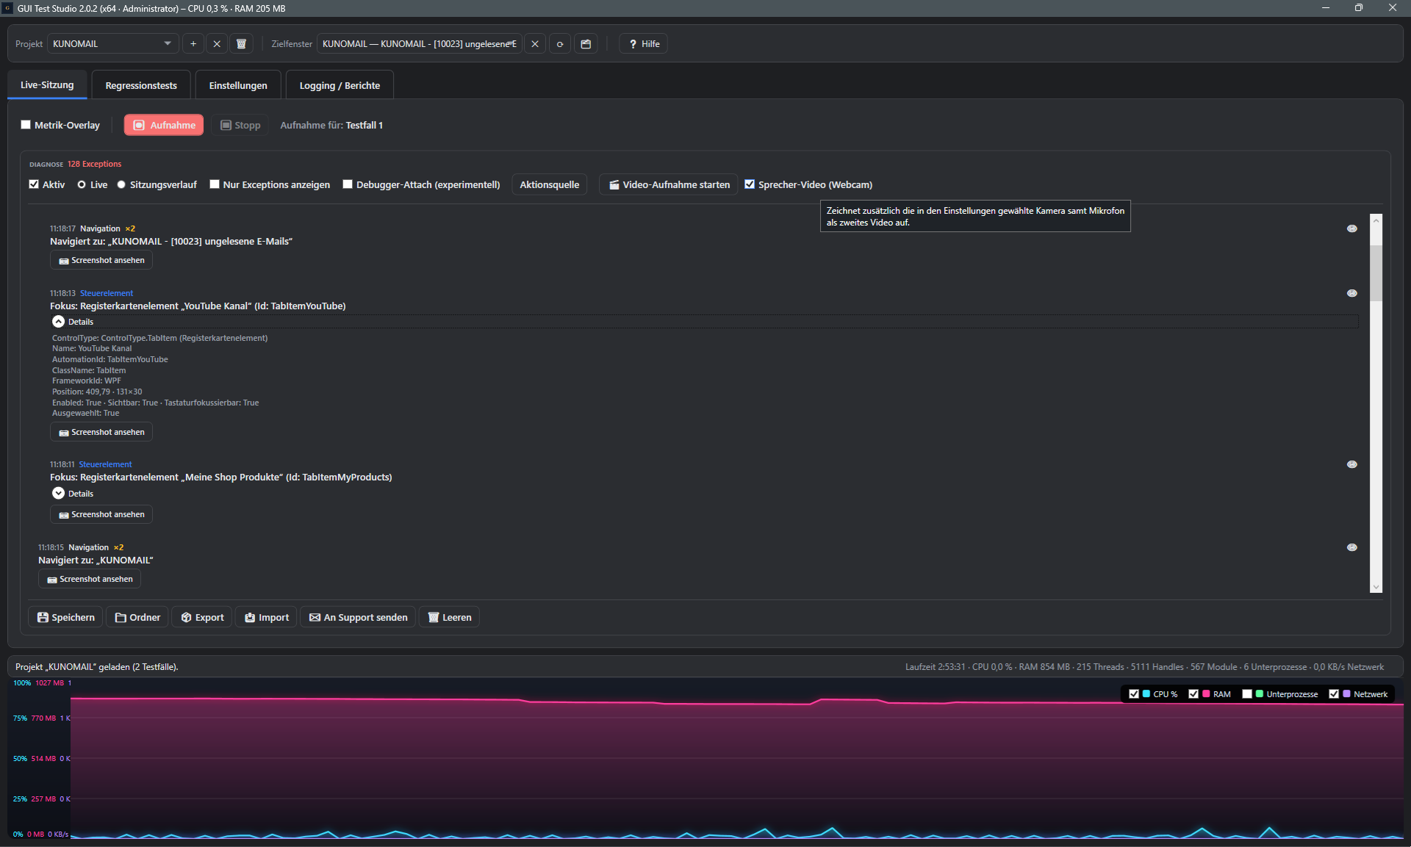Viewport: 1411px width, 847px height.
Task: Start recording with the Aufnahme button
Action: (x=164, y=125)
